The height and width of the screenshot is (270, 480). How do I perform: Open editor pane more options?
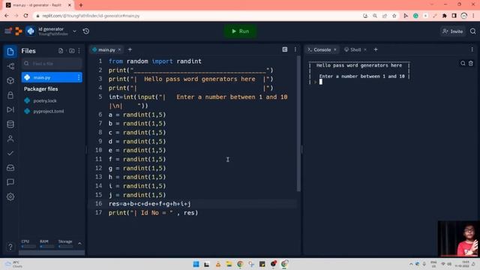(295, 49)
